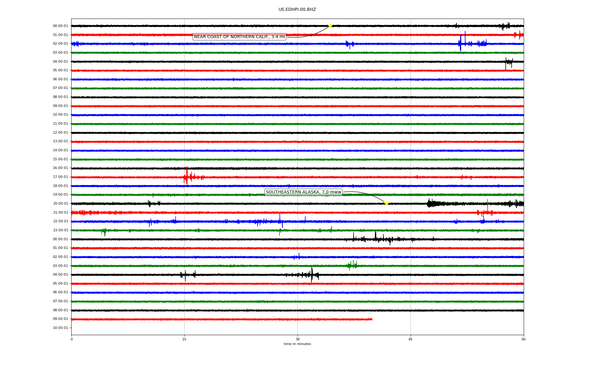Click the 0 minute x-axis tick label

click(72, 339)
